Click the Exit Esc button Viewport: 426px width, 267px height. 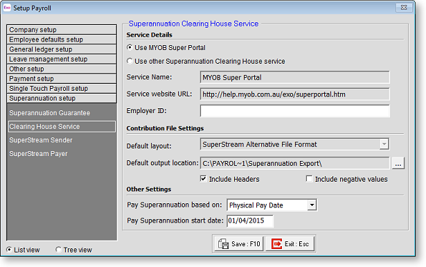tap(290, 244)
